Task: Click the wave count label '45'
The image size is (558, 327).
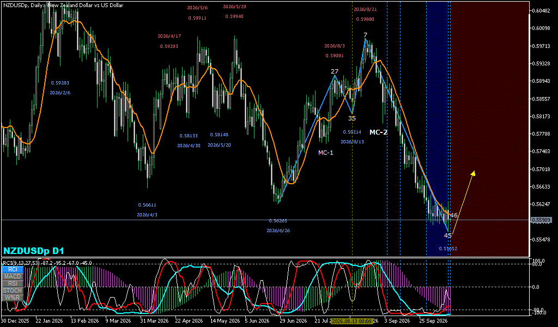Action: 448,235
